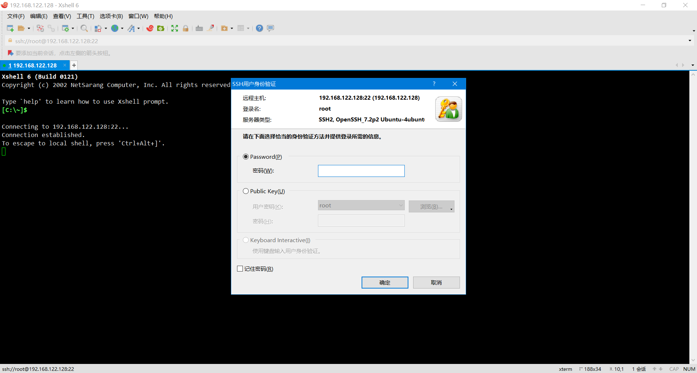697x373 pixels.
Task: Click the magnifier search icon
Action: [84, 28]
